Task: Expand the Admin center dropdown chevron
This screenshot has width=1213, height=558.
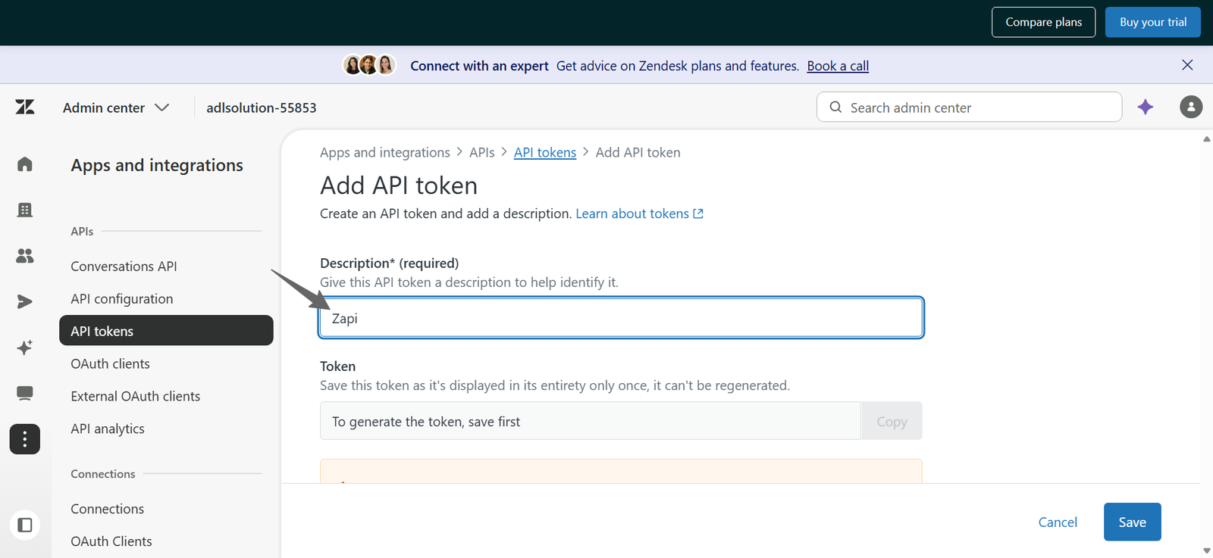Action: click(x=161, y=108)
